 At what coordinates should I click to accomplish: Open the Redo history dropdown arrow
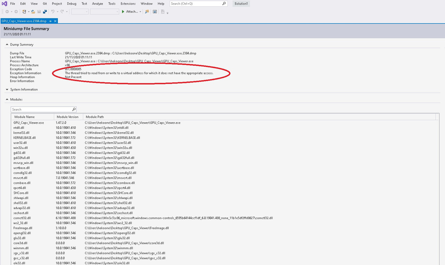(67, 11)
